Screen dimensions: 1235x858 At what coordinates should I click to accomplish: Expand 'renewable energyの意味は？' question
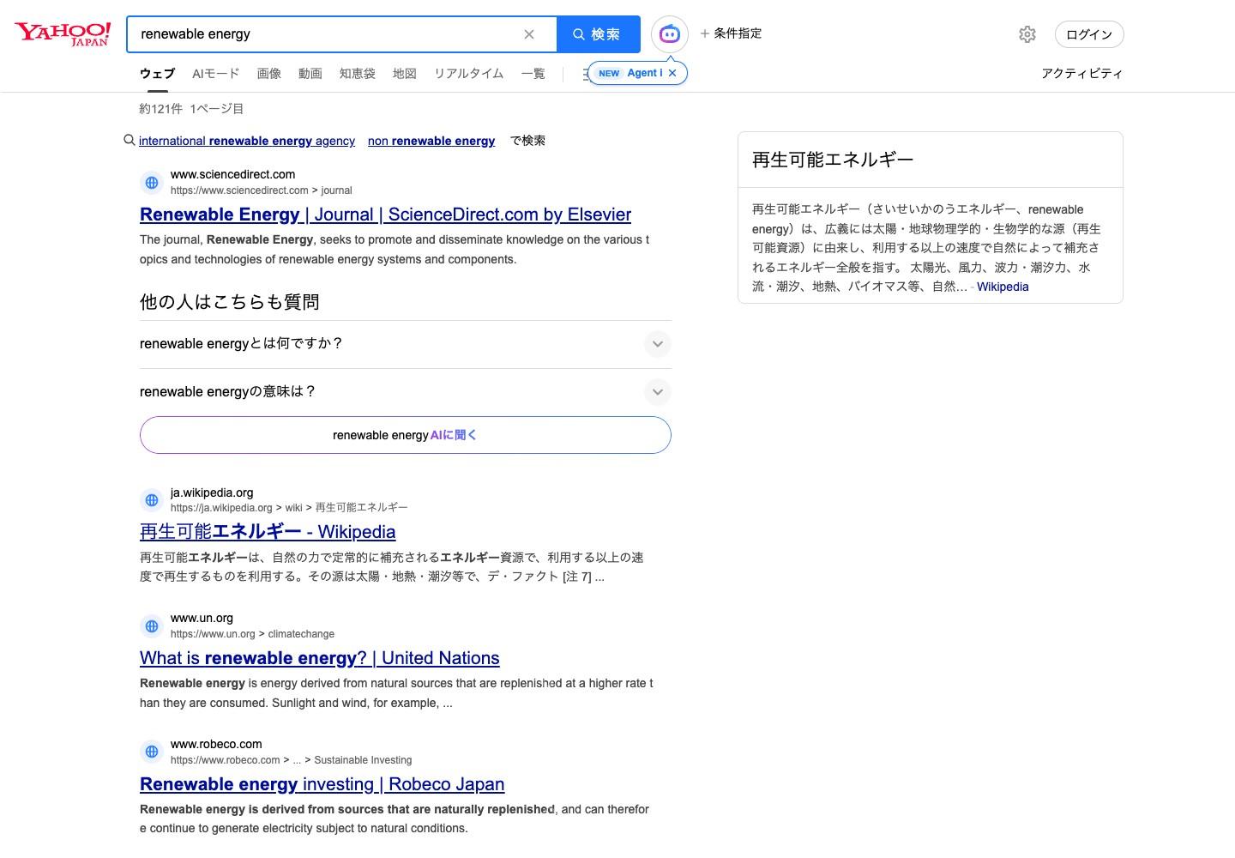(x=406, y=392)
